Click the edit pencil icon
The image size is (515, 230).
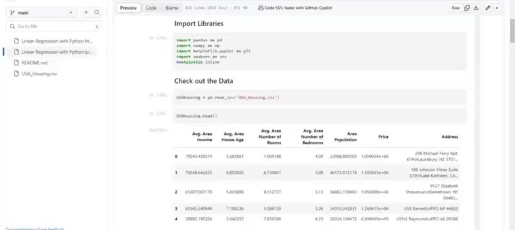pos(488,8)
